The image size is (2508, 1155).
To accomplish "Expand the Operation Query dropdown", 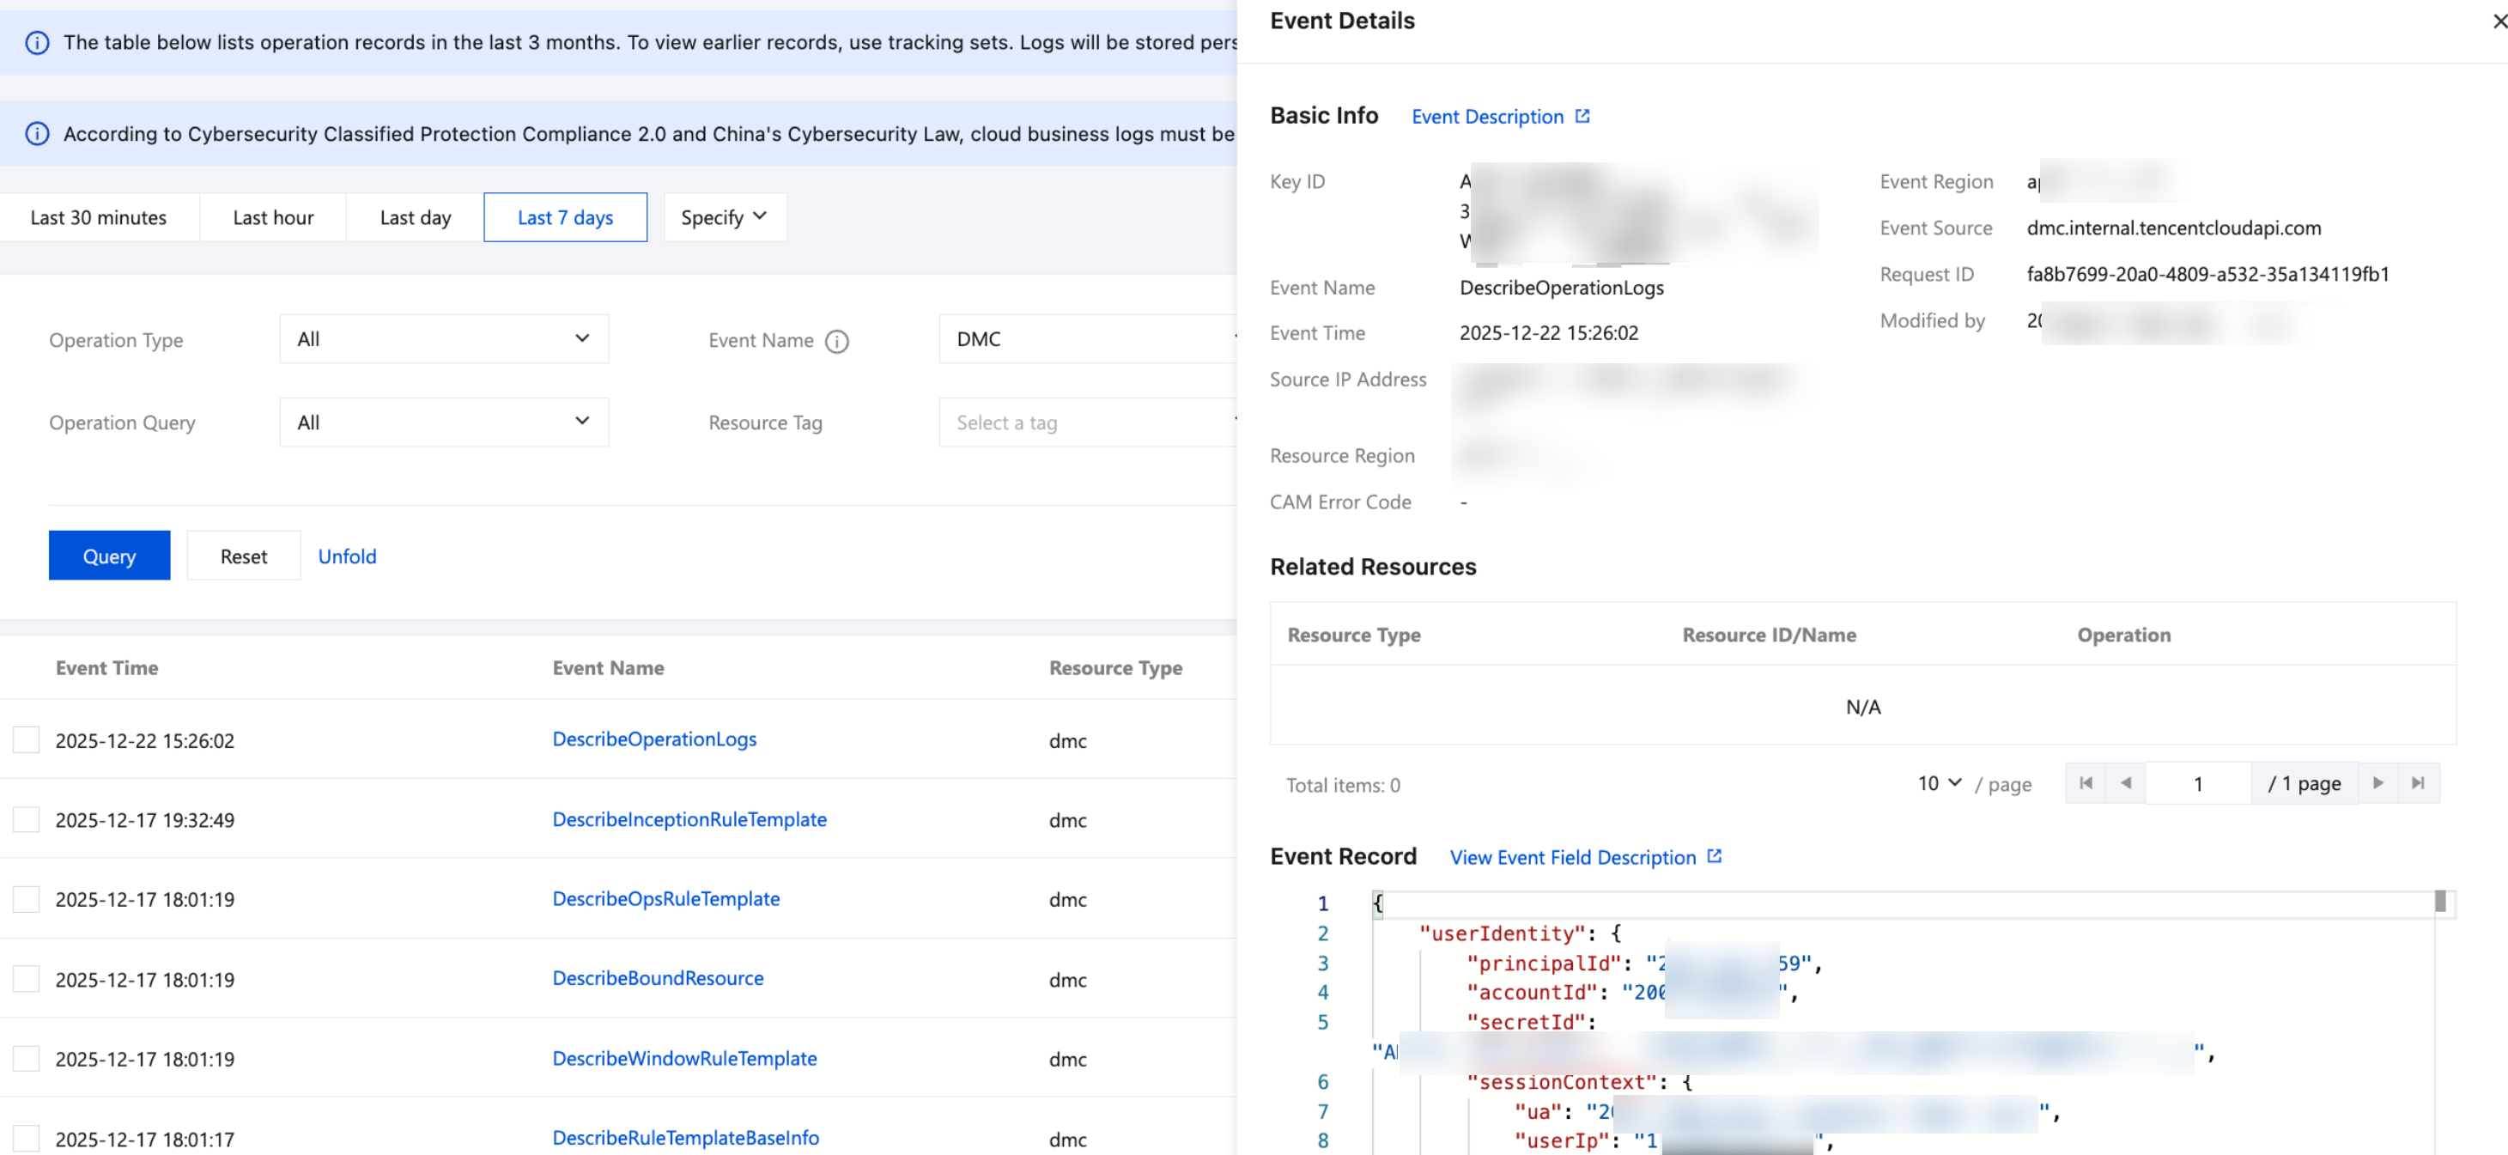I will (x=444, y=422).
